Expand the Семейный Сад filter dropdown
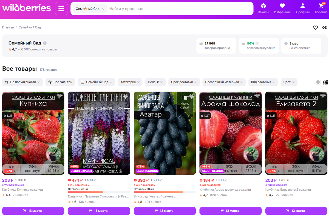 tap(97, 82)
